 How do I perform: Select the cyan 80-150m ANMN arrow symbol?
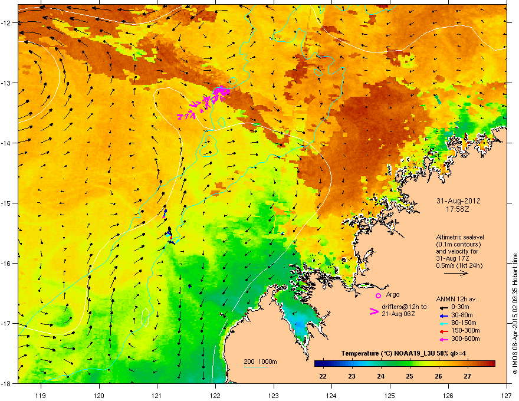click(444, 323)
